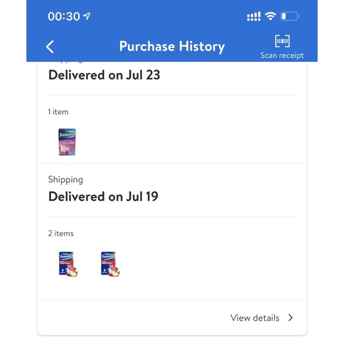Tap the battery indicator icon
The width and height of the screenshot is (344, 344).
click(x=290, y=16)
